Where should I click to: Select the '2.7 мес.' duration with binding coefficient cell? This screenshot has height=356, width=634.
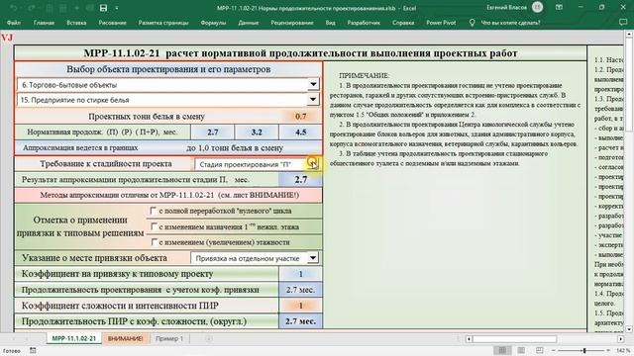tap(300, 290)
